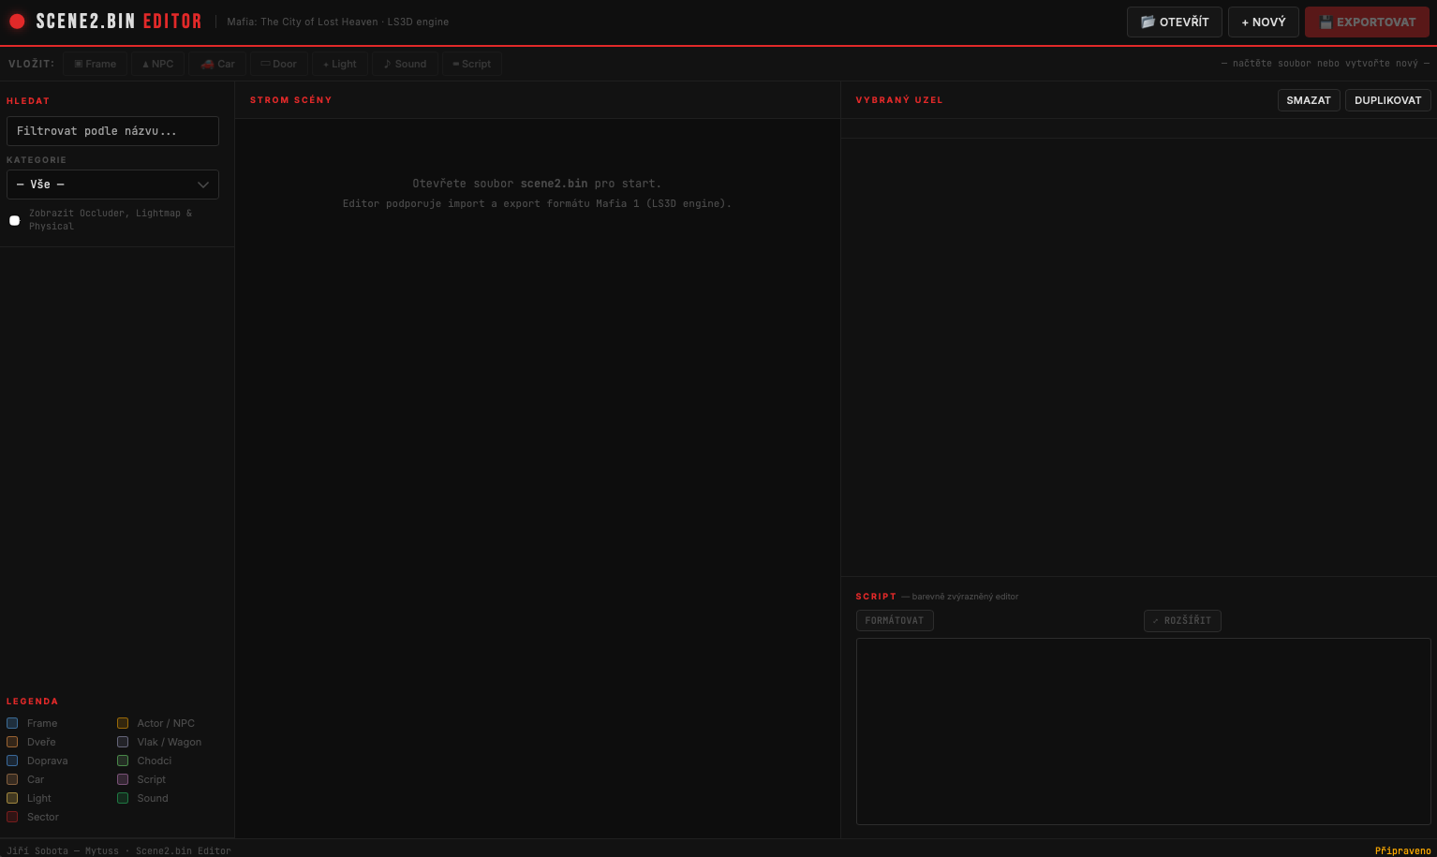Duplicate selected node with DUPLIKOVAT

(1387, 100)
